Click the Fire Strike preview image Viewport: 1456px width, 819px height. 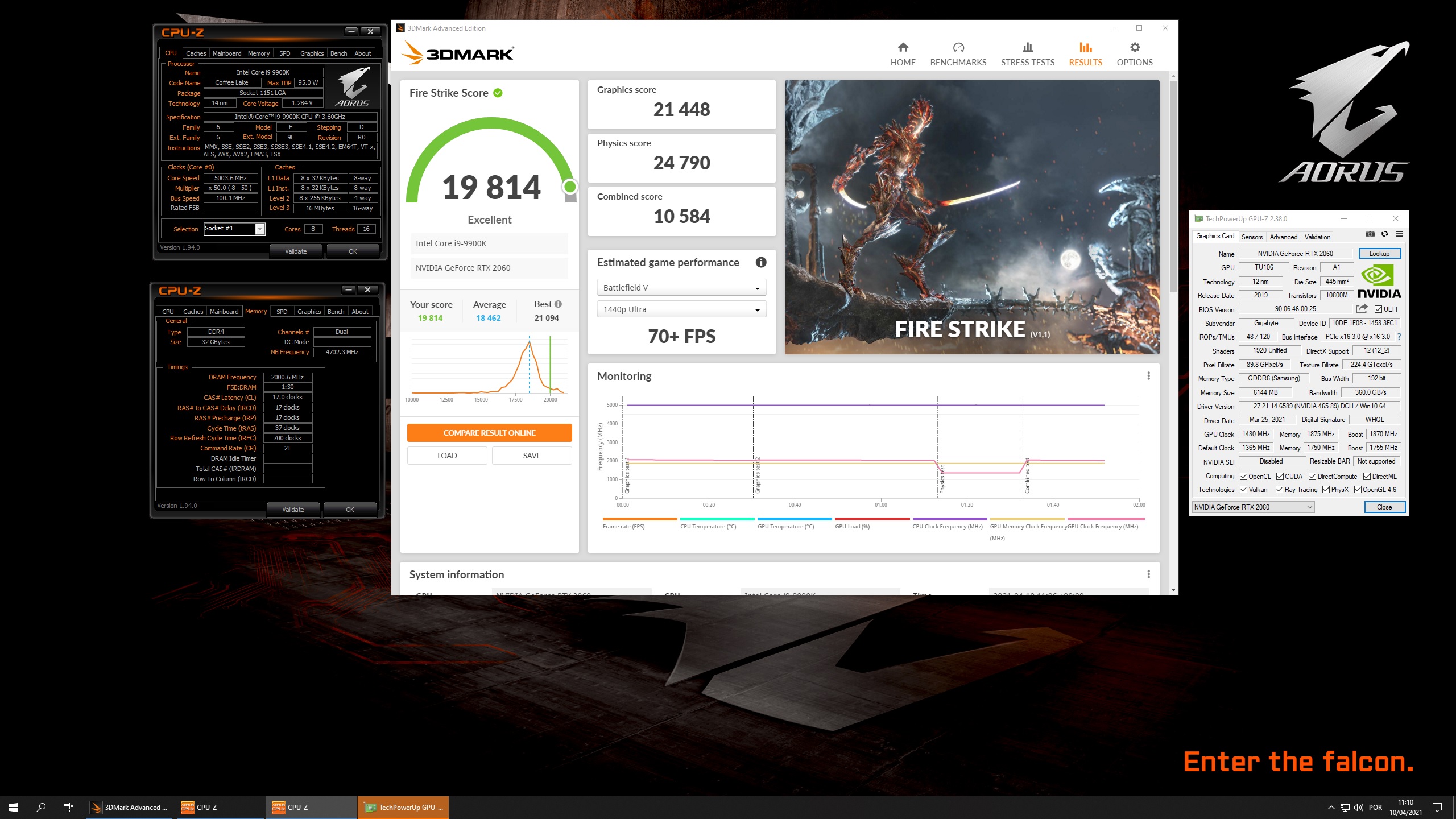(972, 217)
